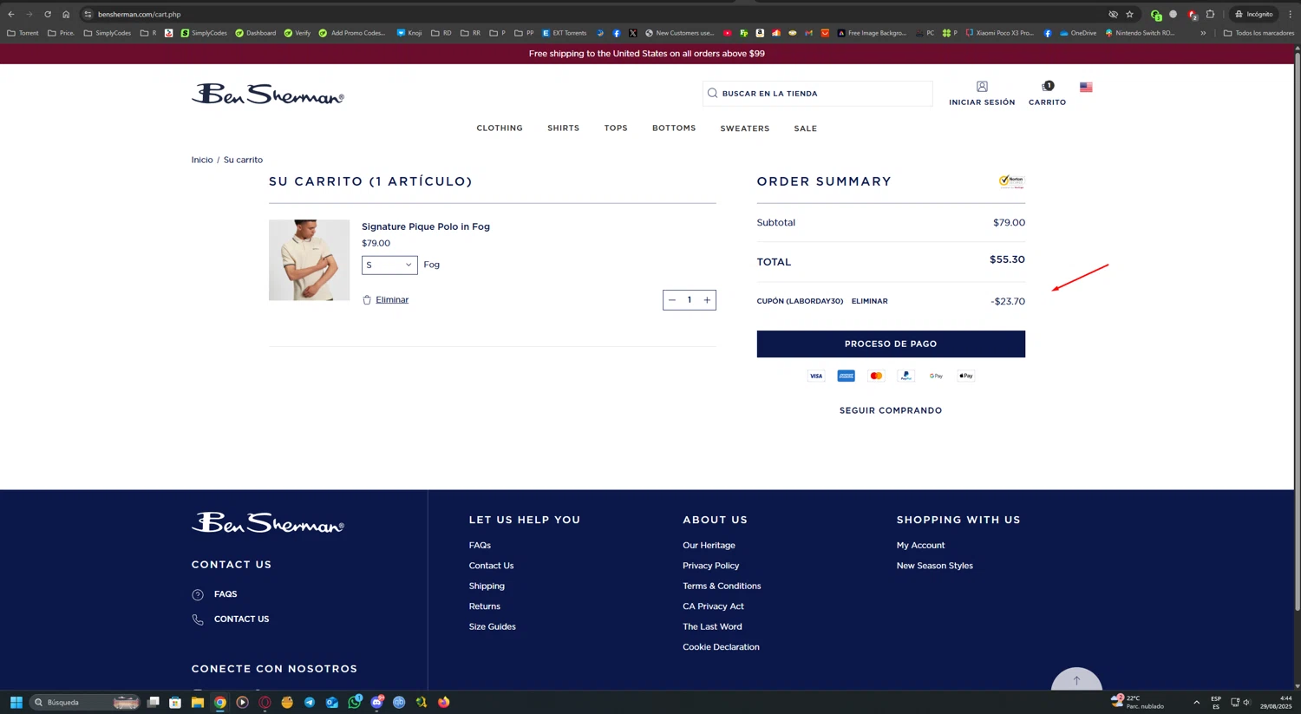This screenshot has height=714, width=1301.
Task: Click the polo product thumbnail image
Action: pyautogui.click(x=310, y=260)
